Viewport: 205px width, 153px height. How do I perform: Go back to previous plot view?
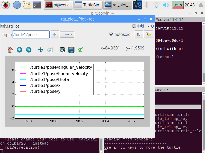pyautogui.click(x=20, y=50)
